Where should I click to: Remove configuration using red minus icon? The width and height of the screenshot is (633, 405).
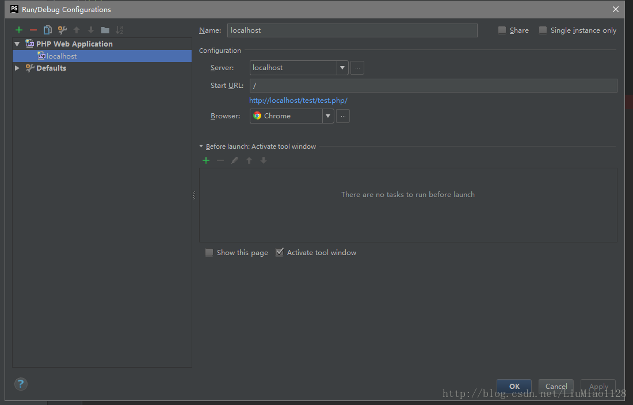[x=33, y=30]
